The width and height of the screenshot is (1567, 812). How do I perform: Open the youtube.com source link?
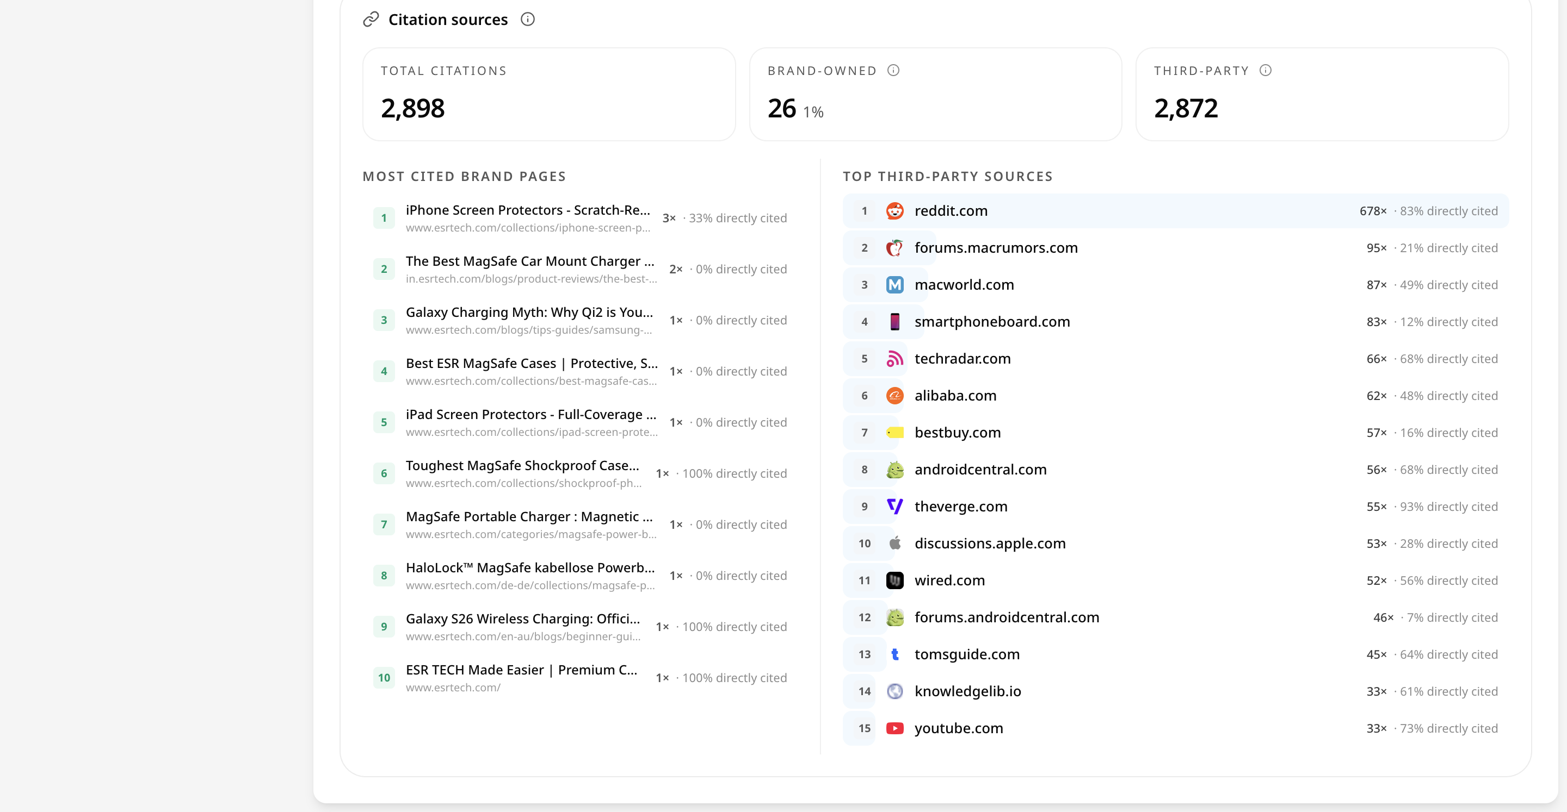point(959,728)
